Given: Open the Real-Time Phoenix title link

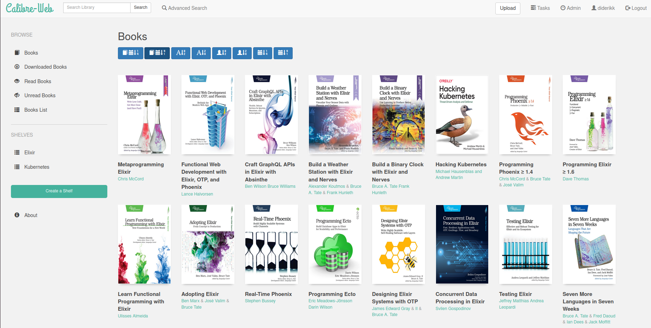Looking at the screenshot, I should (x=268, y=294).
